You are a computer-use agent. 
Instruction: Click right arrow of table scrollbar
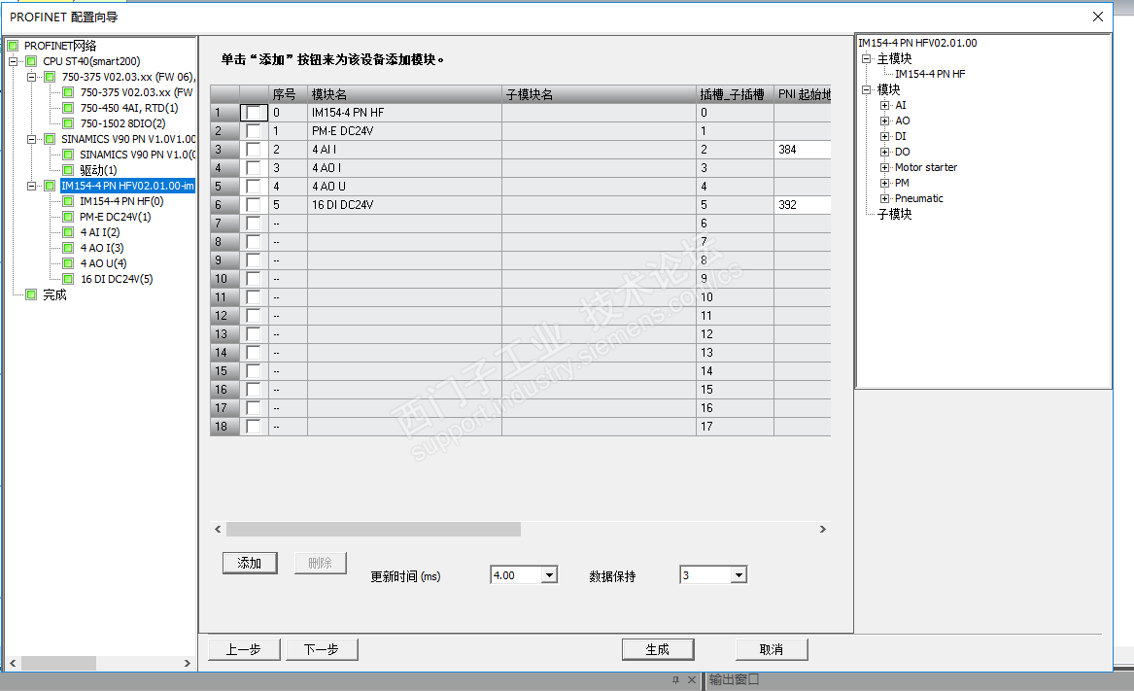pos(823,530)
